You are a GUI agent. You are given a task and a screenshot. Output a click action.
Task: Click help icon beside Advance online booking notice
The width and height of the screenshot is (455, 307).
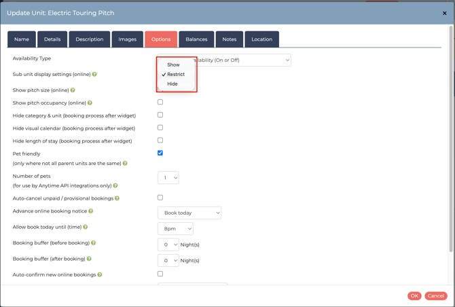90,211
